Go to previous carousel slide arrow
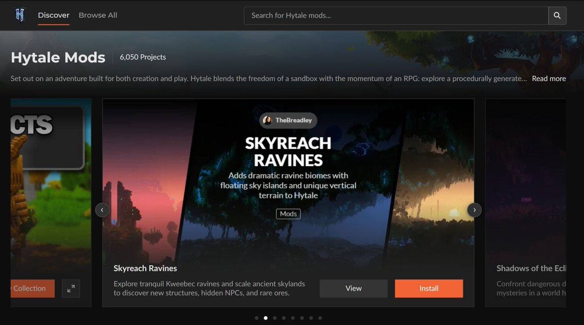 click(102, 210)
